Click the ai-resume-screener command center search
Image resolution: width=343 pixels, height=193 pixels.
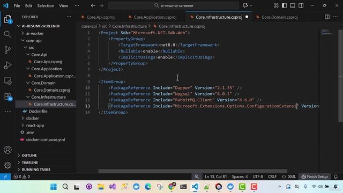click(174, 6)
